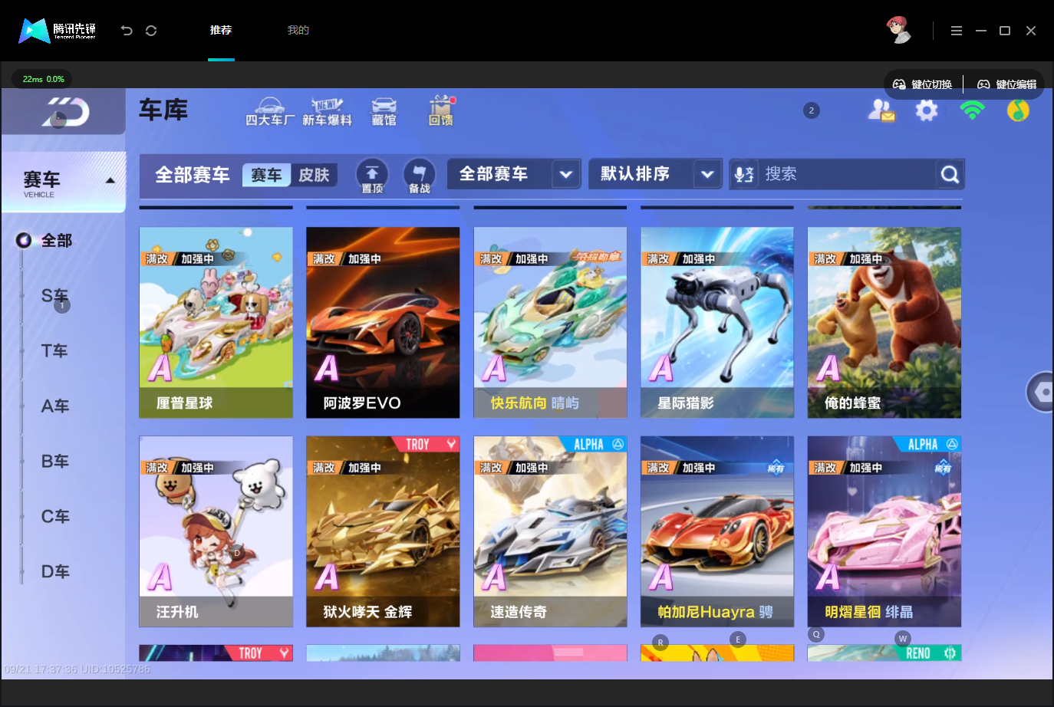The width and height of the screenshot is (1054, 707).
Task: Click the magnifier search icon
Action: tap(950, 175)
